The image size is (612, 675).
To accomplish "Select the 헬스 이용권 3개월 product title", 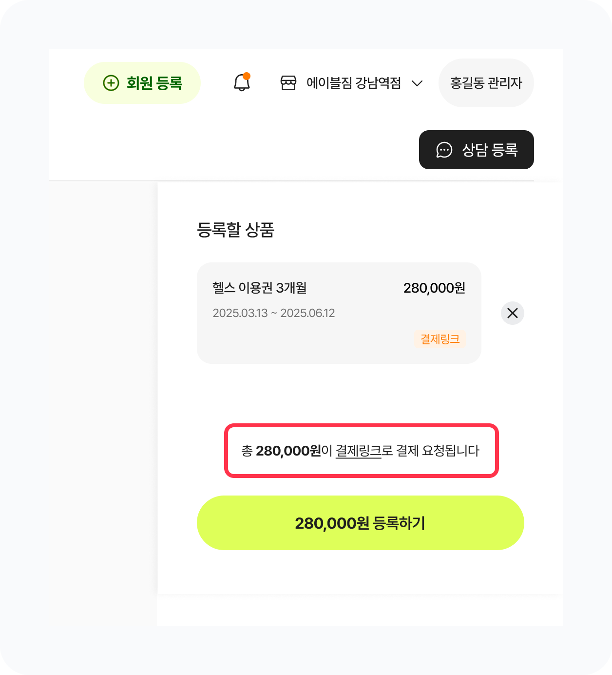I will pyautogui.click(x=260, y=288).
